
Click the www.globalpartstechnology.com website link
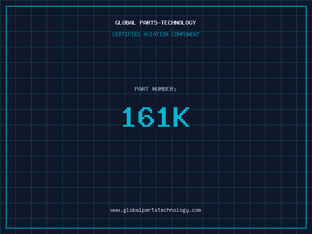pos(156,210)
